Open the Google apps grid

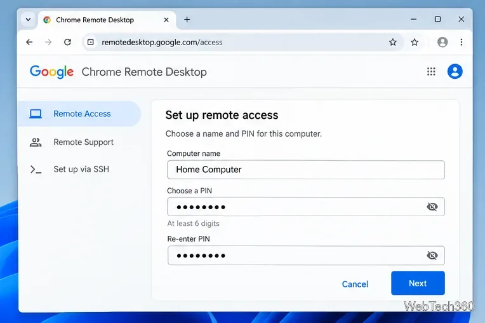(431, 72)
